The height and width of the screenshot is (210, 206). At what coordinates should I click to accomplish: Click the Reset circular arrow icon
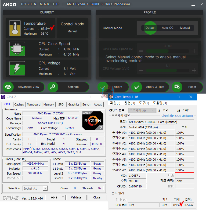point(177,87)
